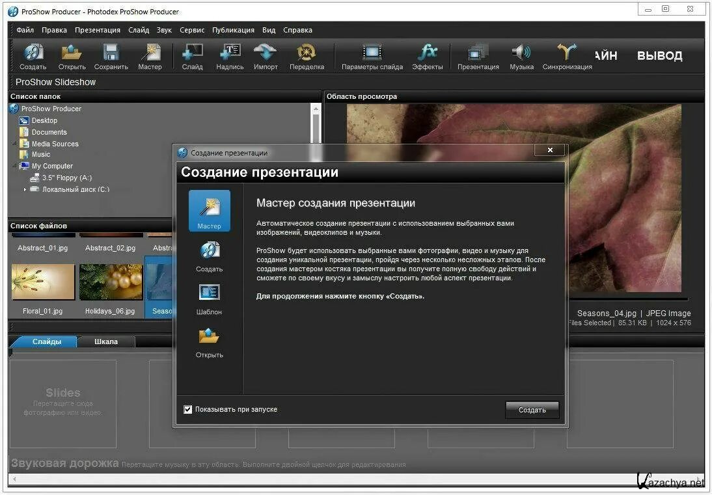This screenshot has height=495, width=712.
Task: Click the Звуковая дорожка soundtrack area
Action: tap(356, 464)
